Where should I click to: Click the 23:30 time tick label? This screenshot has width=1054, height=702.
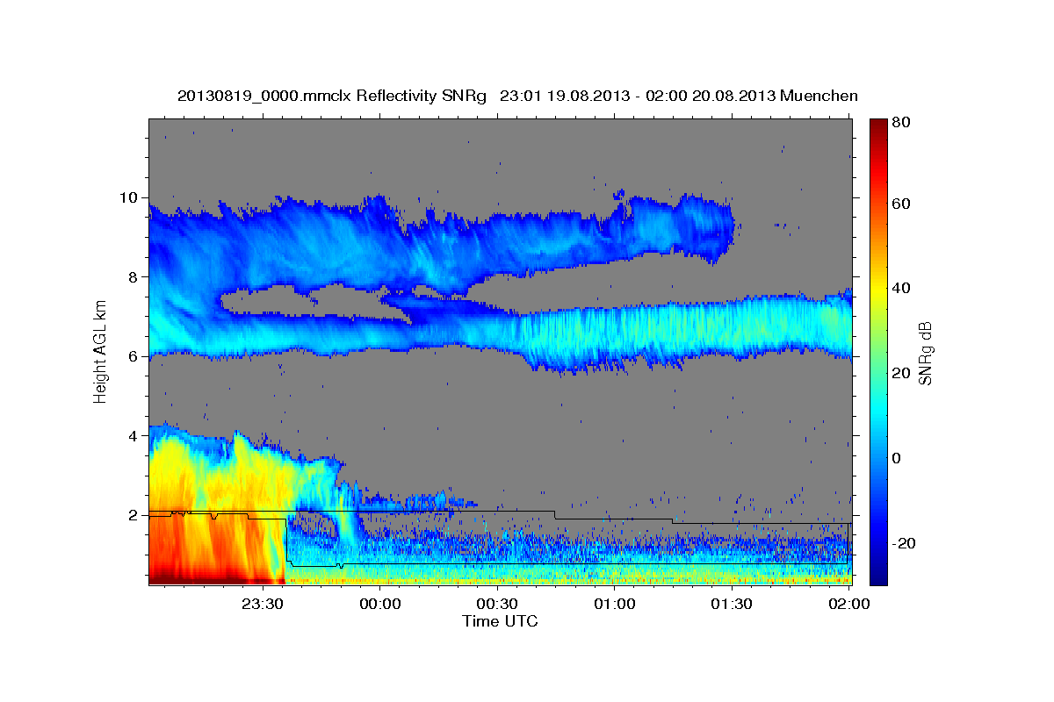[x=263, y=604]
